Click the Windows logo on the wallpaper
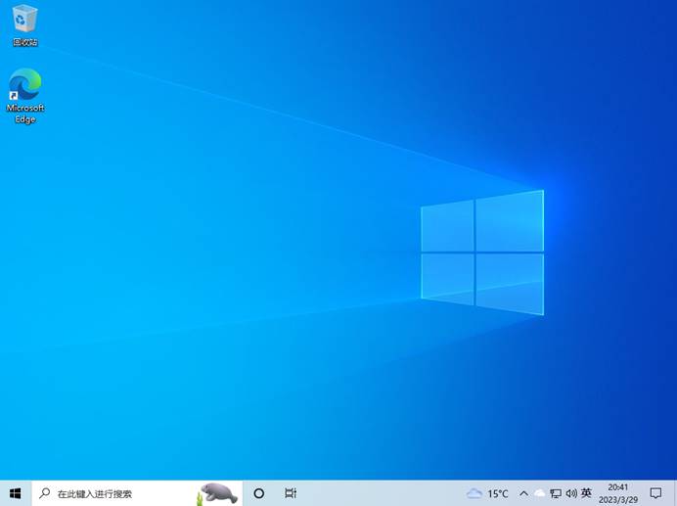The image size is (677, 506). click(x=482, y=253)
